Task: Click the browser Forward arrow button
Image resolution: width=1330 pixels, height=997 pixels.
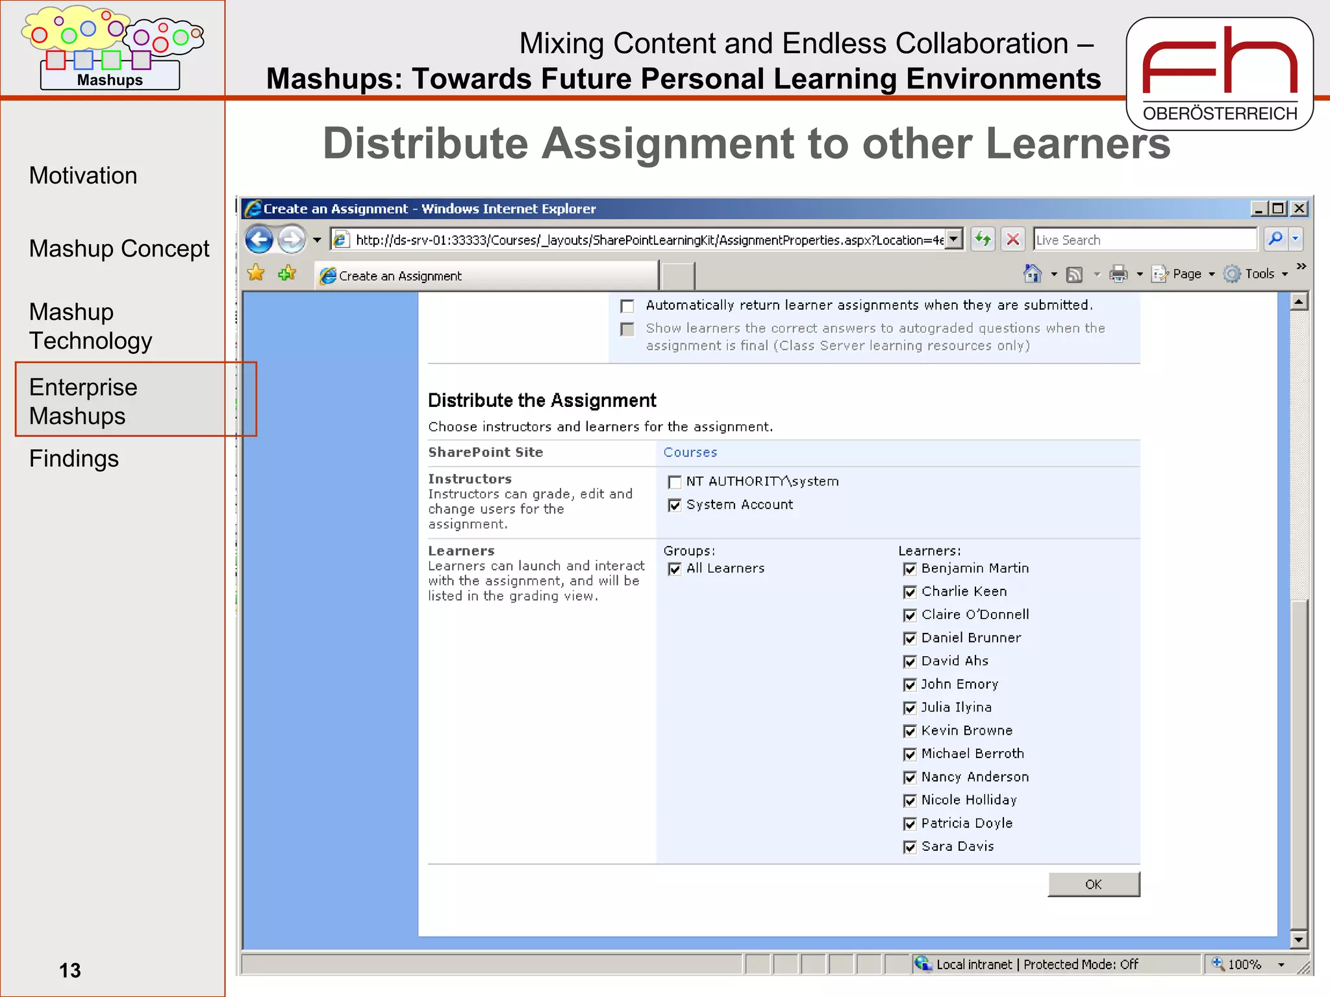Action: point(292,240)
